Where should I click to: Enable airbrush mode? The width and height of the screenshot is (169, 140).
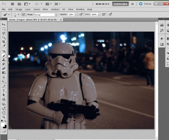[x=104, y=14]
